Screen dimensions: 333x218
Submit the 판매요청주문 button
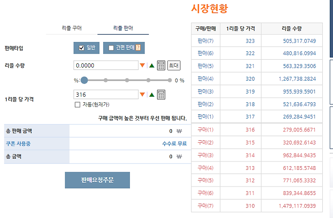[x=98, y=180]
